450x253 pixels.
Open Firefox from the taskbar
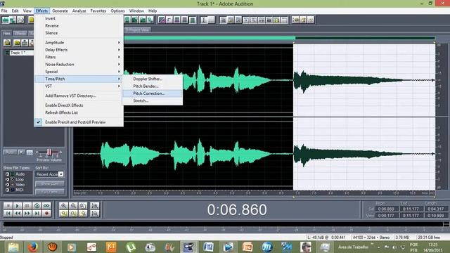(33, 247)
